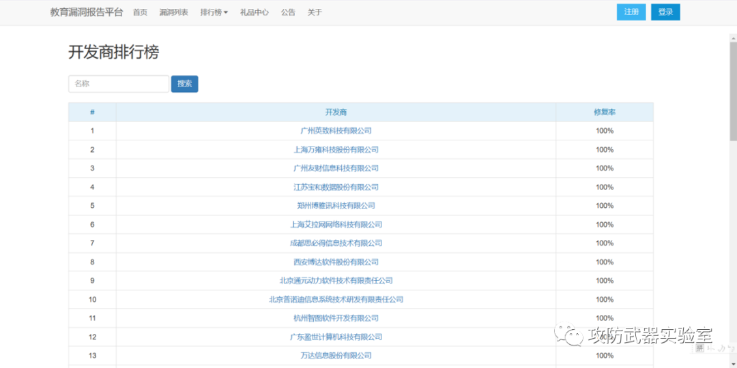737x368 pixels.
Task: Click rank number 4 cell
Action: tap(92, 187)
